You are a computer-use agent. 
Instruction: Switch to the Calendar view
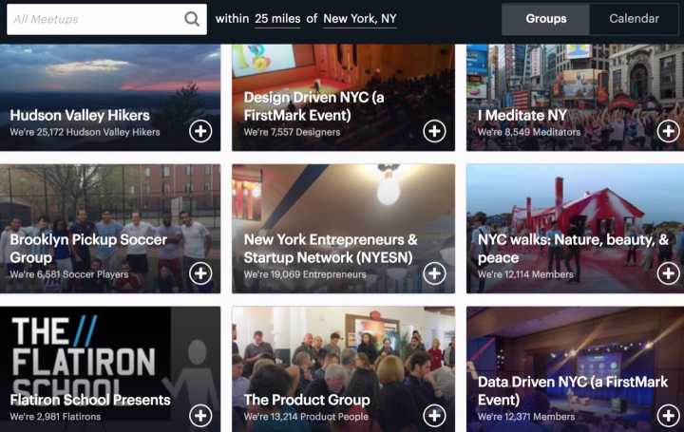pos(634,19)
